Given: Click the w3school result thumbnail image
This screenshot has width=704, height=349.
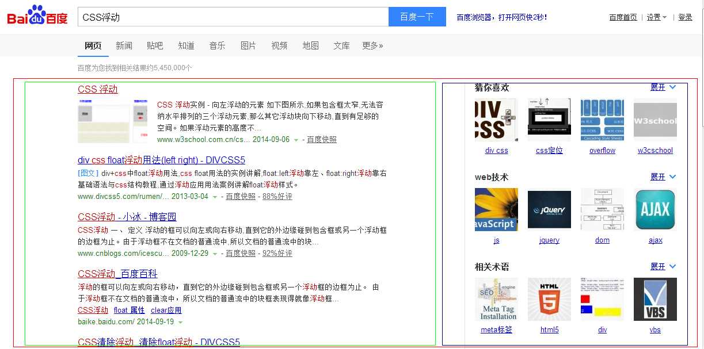Looking at the screenshot, I should [112, 121].
